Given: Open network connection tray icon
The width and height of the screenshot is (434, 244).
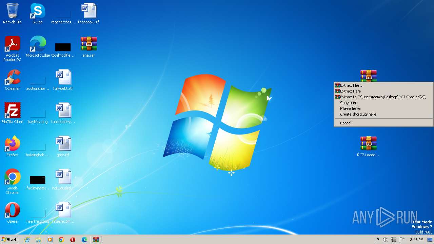Looking at the screenshot, I should point(394,240).
